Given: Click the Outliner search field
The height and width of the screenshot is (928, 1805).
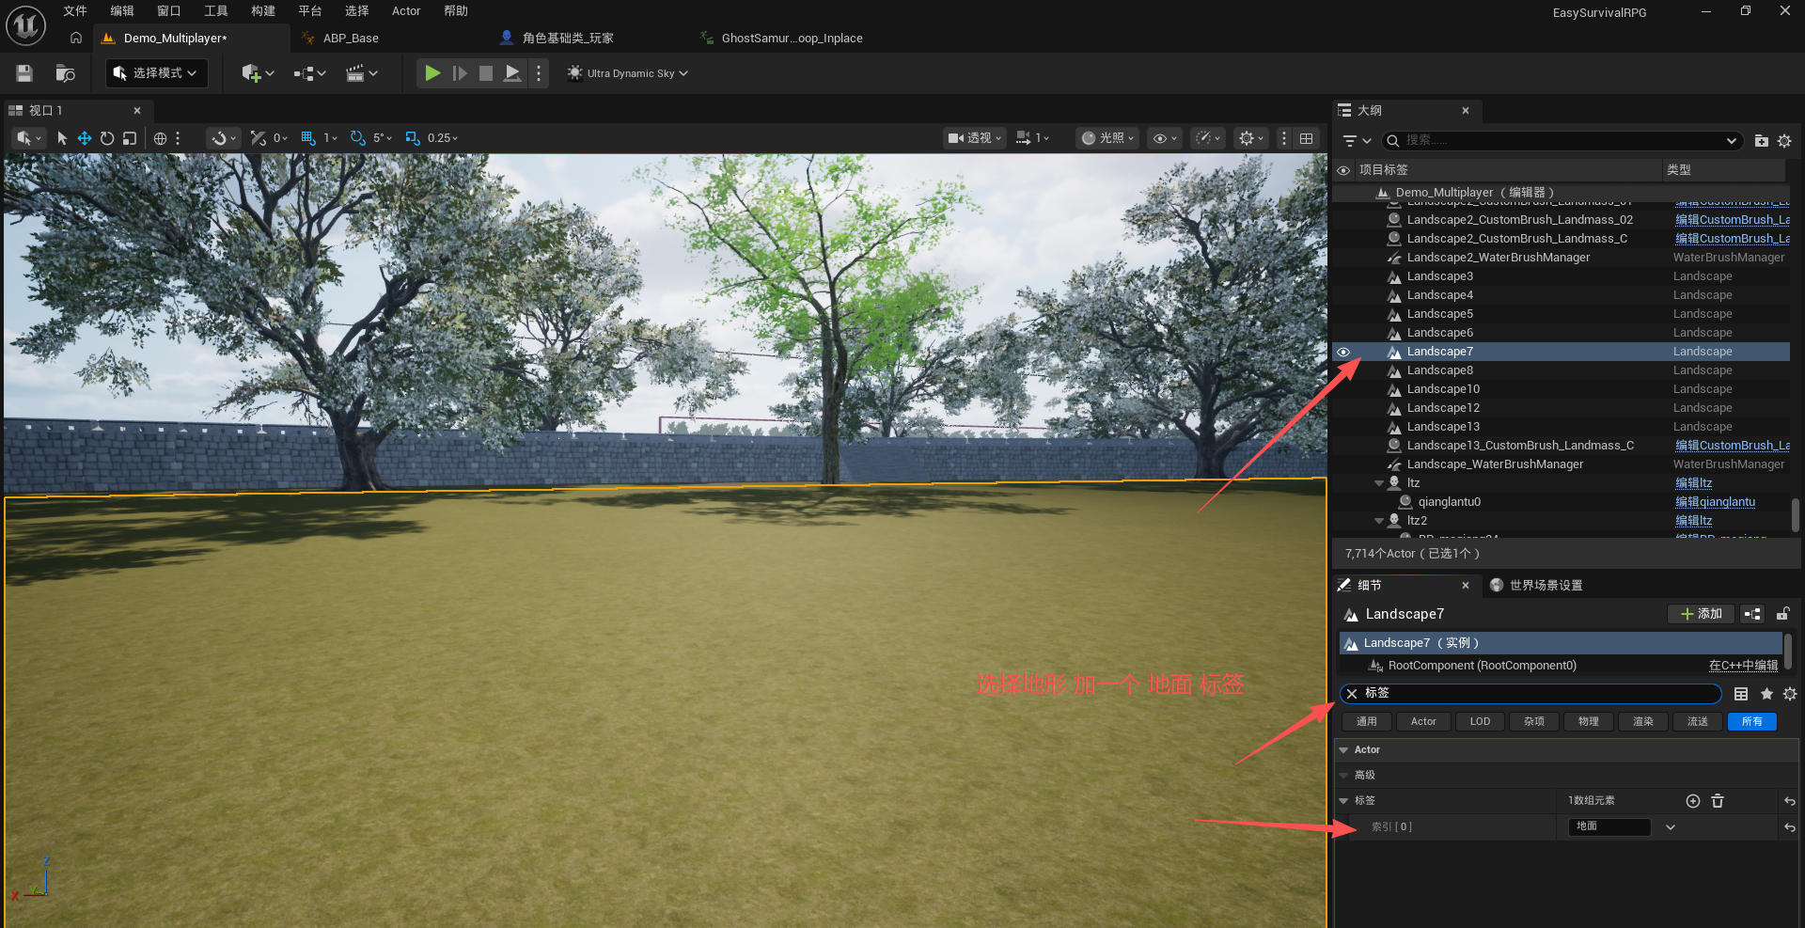Looking at the screenshot, I should pyautogui.click(x=1562, y=140).
